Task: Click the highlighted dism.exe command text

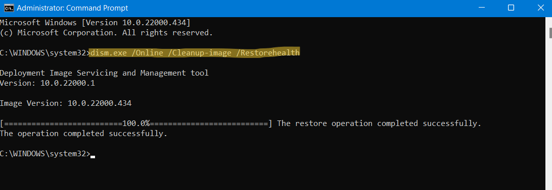Action: point(195,53)
